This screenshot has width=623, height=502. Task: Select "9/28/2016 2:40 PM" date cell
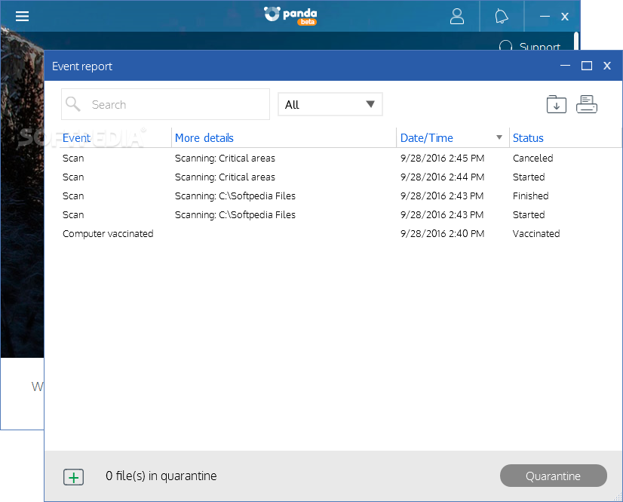tap(442, 234)
